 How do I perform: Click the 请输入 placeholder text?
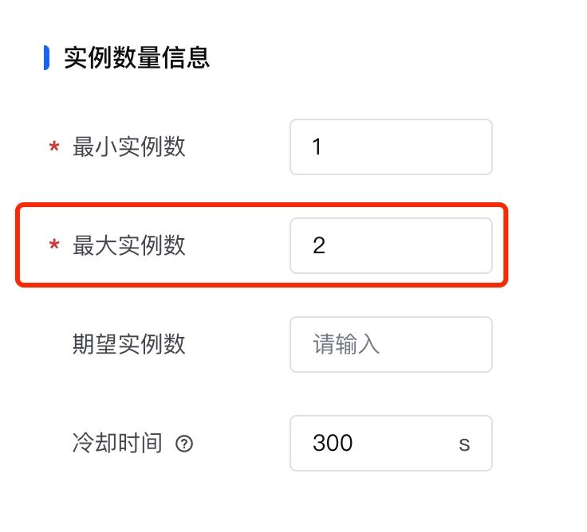(x=346, y=344)
